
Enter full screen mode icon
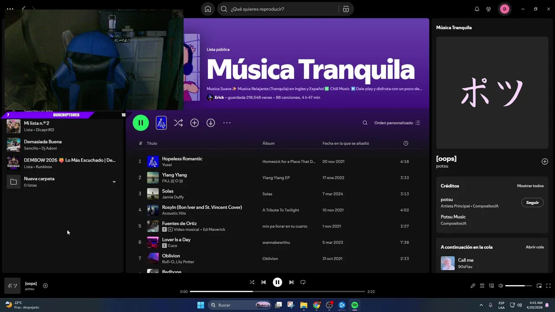(548, 286)
